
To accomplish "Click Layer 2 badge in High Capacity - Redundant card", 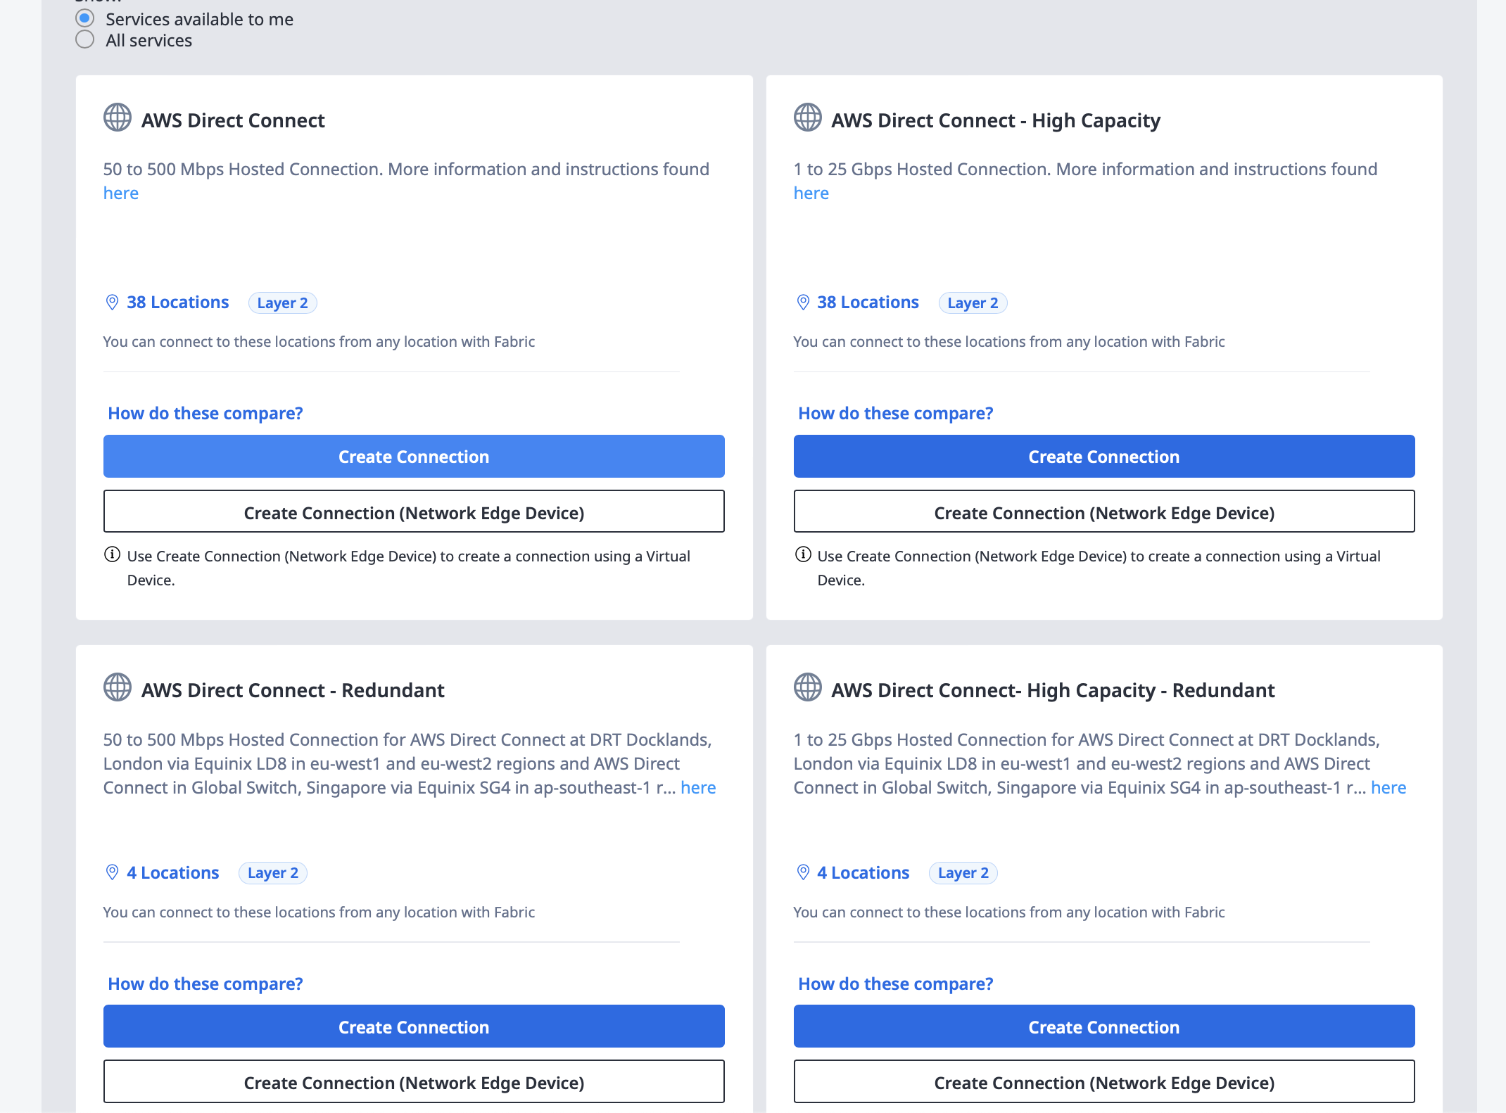I will click(963, 873).
